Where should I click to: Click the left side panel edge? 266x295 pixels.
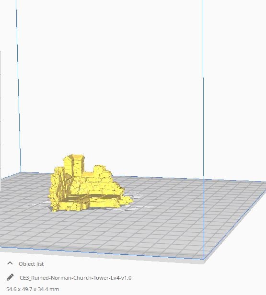tap(0, 120)
